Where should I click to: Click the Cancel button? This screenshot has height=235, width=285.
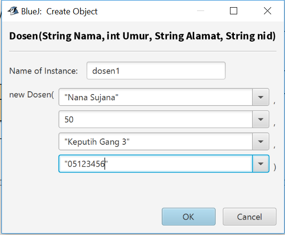click(250, 217)
